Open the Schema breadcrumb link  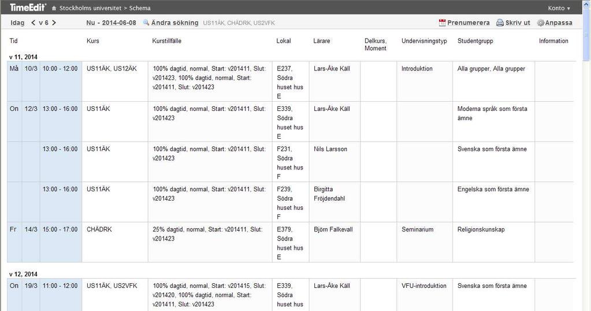tap(140, 8)
